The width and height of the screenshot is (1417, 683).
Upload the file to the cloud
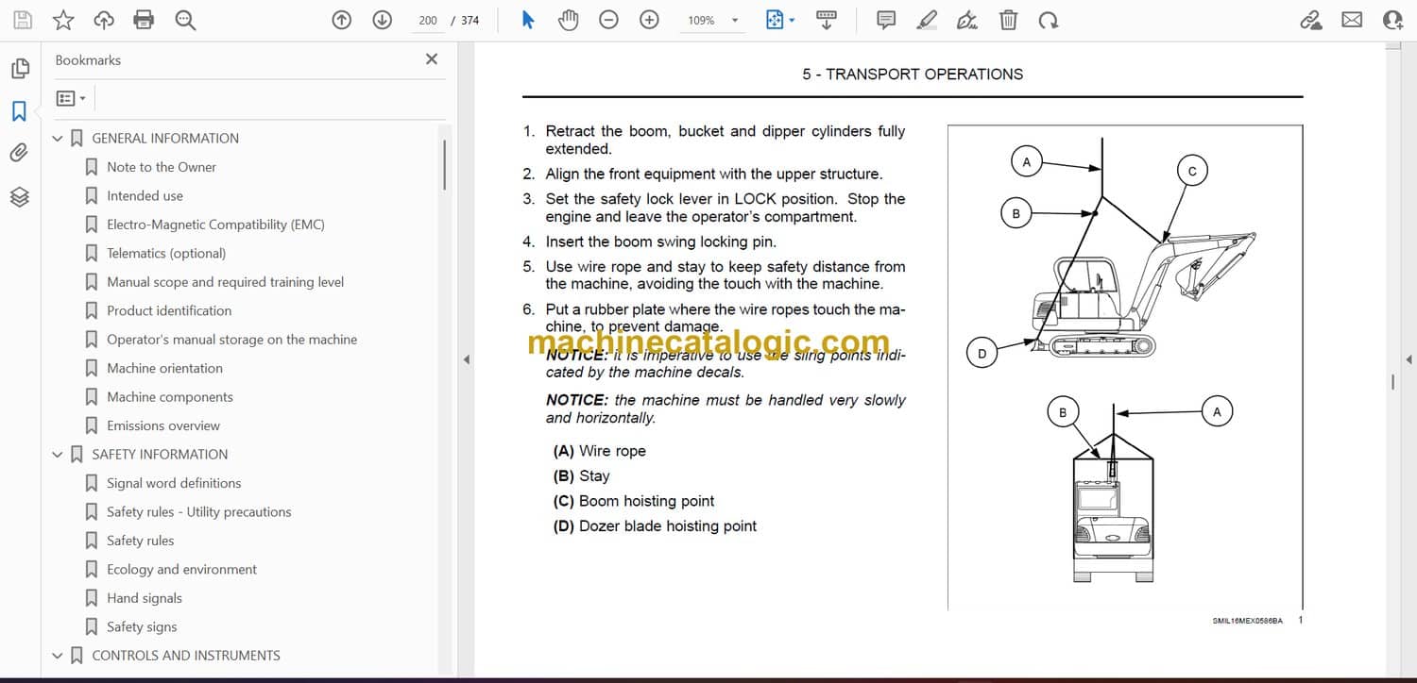pyautogui.click(x=104, y=20)
